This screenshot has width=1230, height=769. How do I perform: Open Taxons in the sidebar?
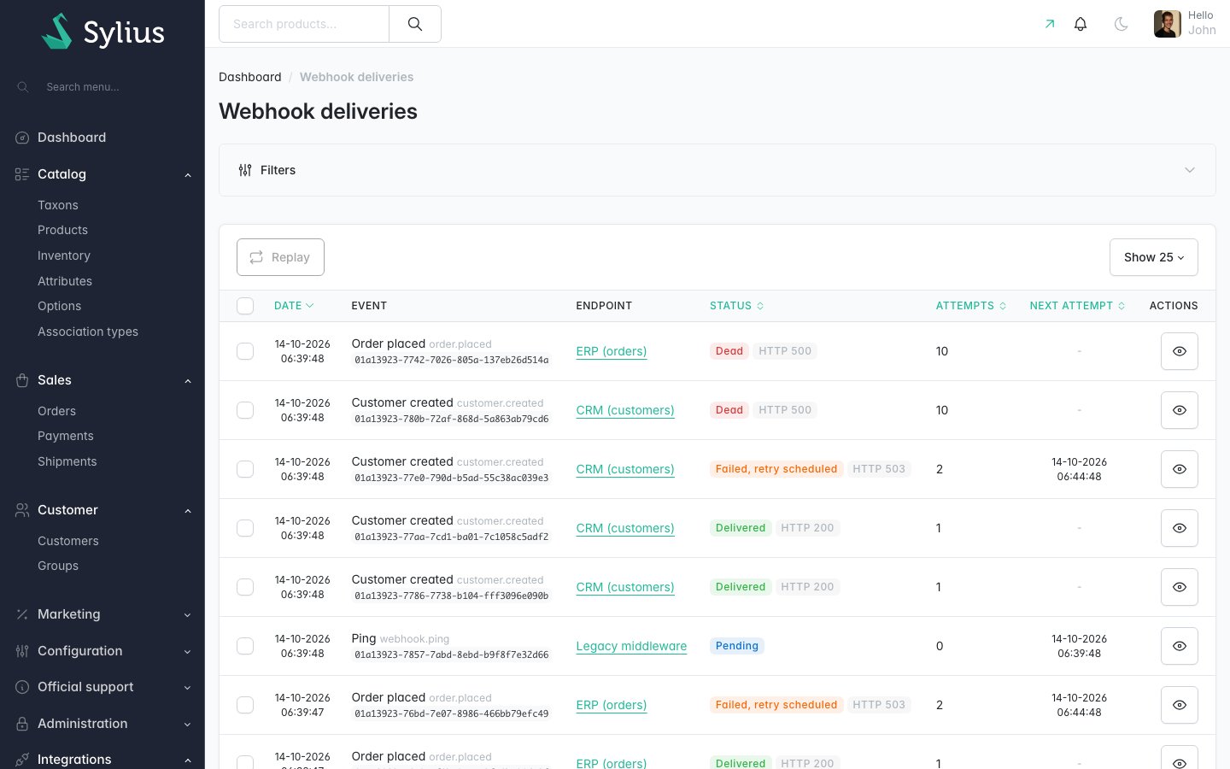tap(58, 205)
